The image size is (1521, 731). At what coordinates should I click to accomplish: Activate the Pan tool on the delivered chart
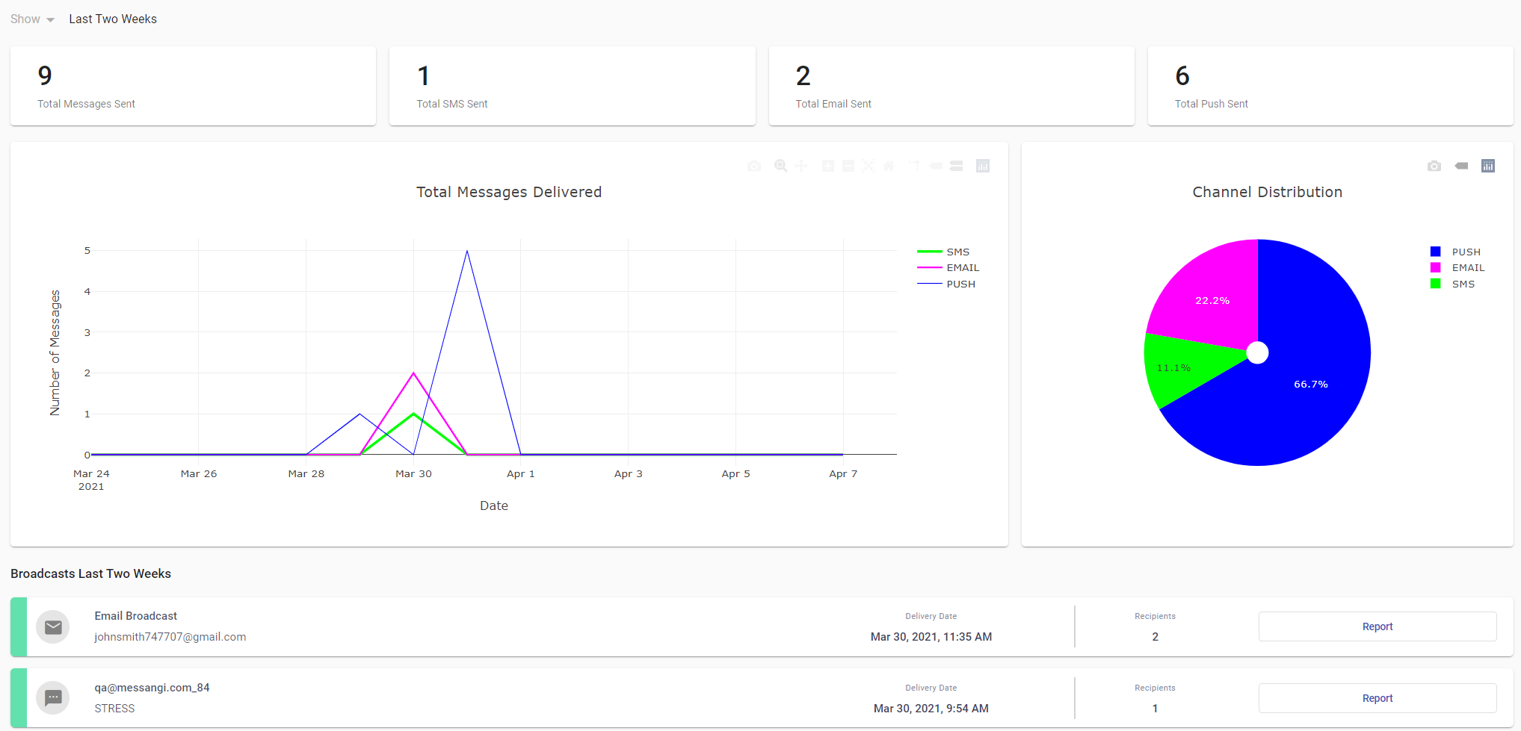800,166
